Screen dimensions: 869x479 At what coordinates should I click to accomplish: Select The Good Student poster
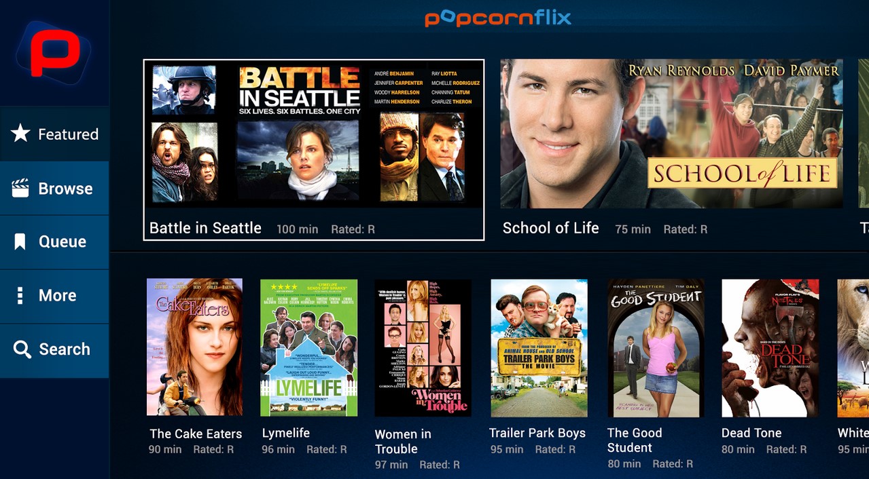tap(656, 348)
